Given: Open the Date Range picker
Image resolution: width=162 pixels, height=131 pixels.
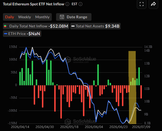Looking at the screenshot, I should 74,17.
